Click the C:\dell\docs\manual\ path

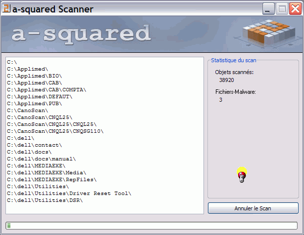click(42, 159)
